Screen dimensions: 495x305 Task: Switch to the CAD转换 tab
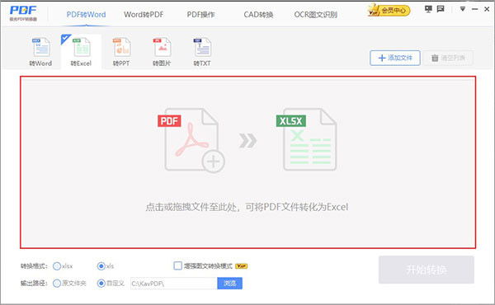coord(258,15)
